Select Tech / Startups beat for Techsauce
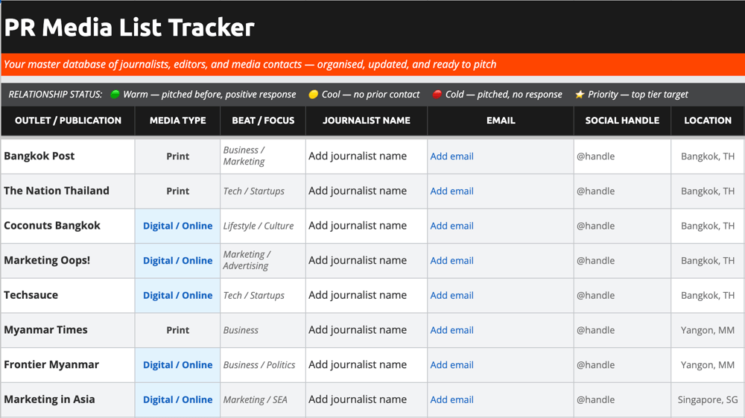This screenshot has width=745, height=418. point(263,295)
